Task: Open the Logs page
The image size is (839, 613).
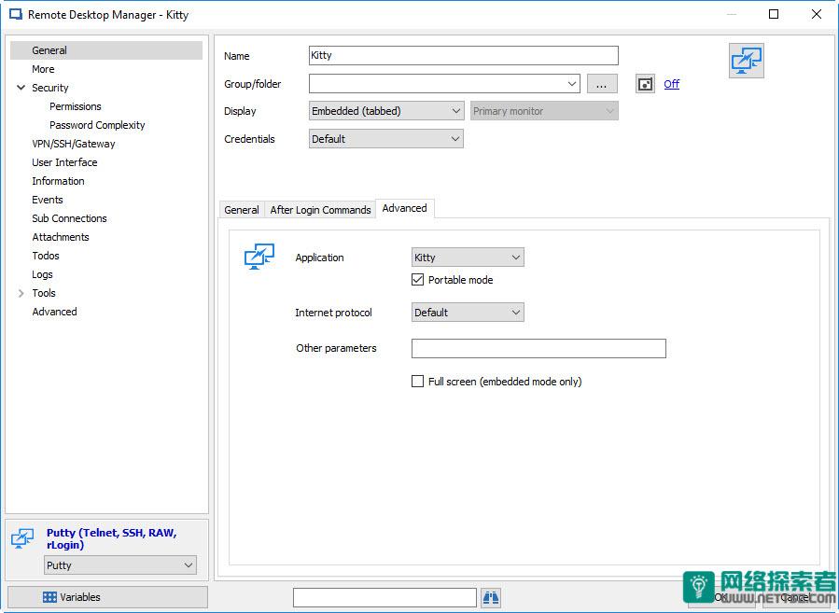Action: coord(42,274)
